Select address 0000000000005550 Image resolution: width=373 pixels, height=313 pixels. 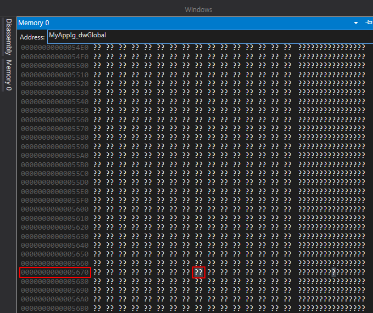55,110
